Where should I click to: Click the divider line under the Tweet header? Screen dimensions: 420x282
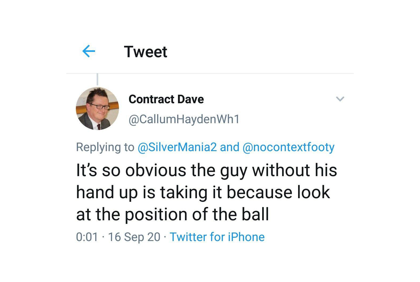coord(210,73)
